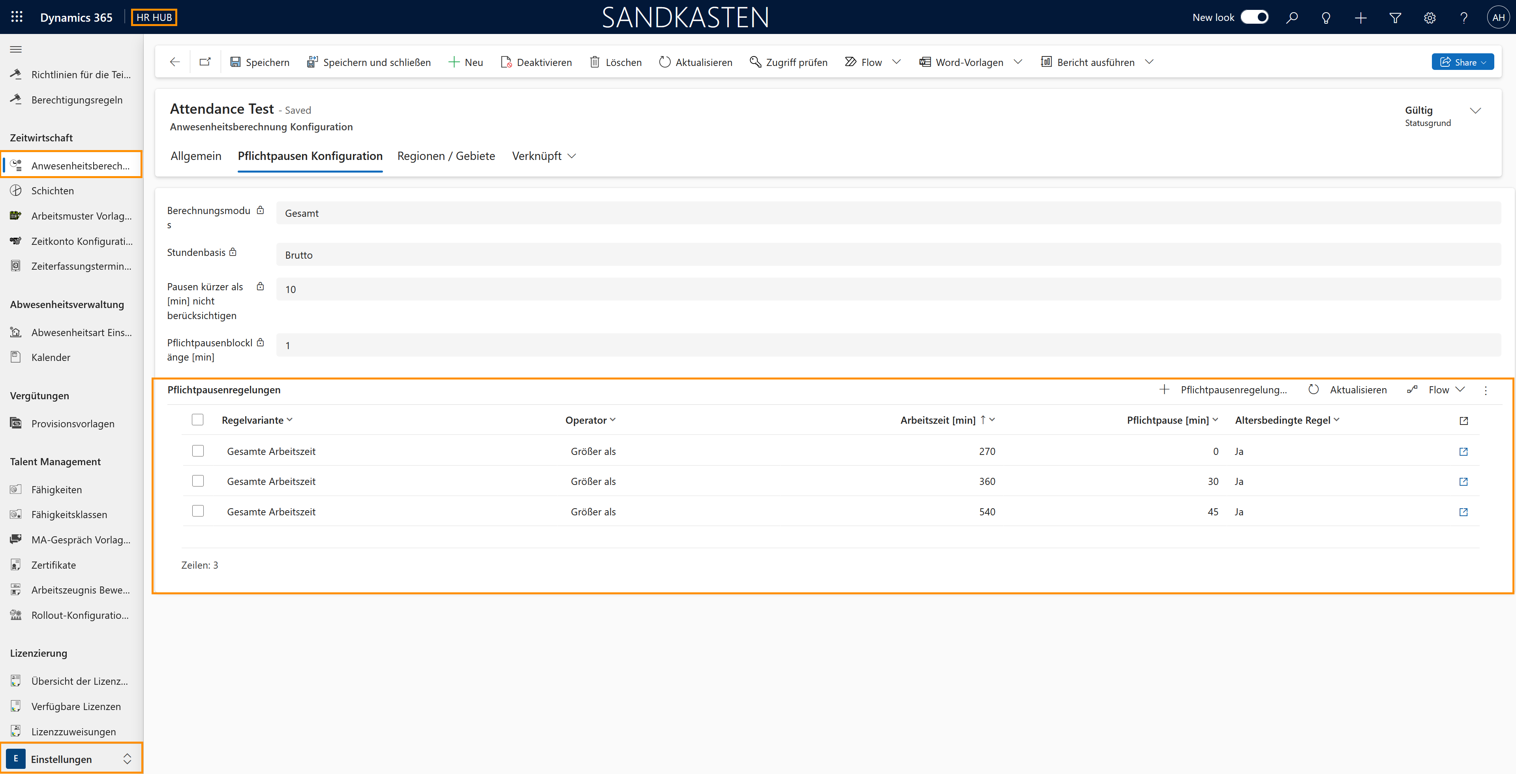Open the Verknüpft tab dropdown
Image resolution: width=1516 pixels, height=774 pixels.
[543, 156]
